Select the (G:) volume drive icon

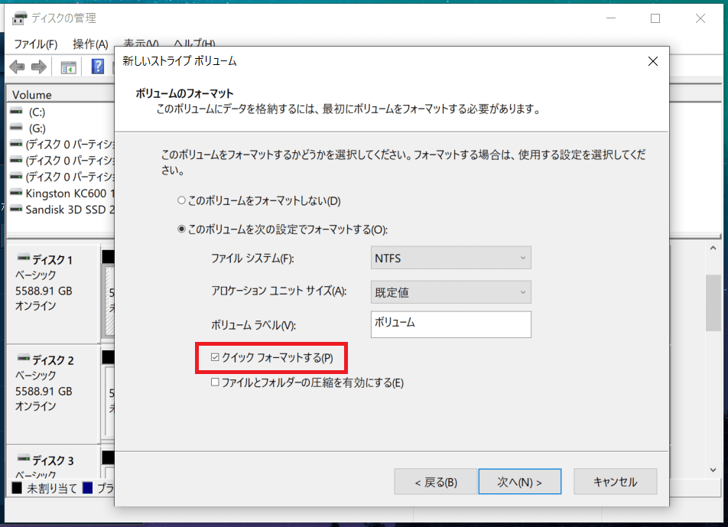[x=16, y=128]
